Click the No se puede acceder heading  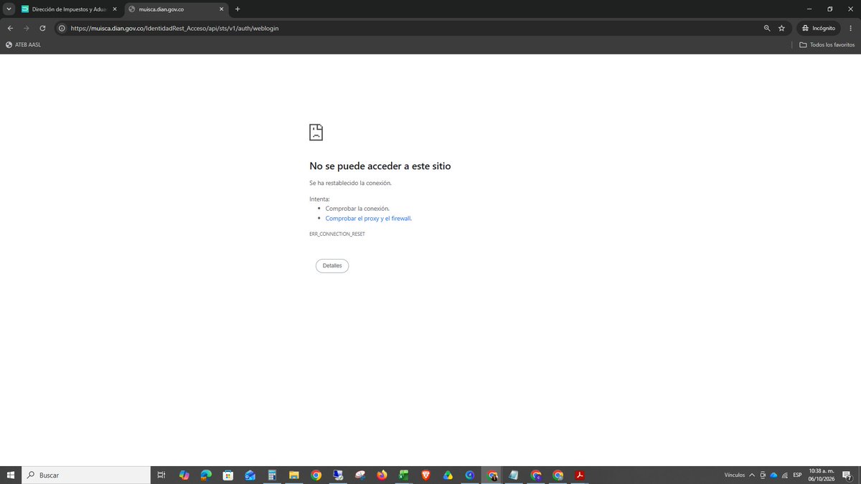point(380,166)
